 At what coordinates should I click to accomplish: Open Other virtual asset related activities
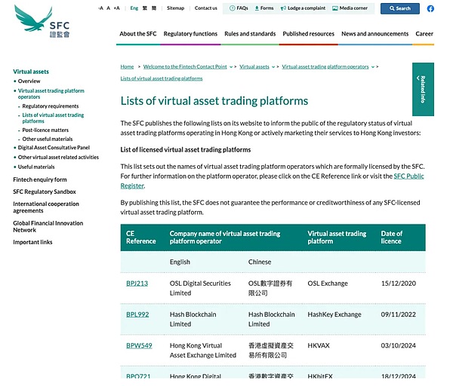point(58,158)
